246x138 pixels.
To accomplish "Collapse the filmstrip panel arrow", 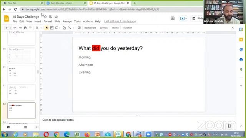I will 37,127.
